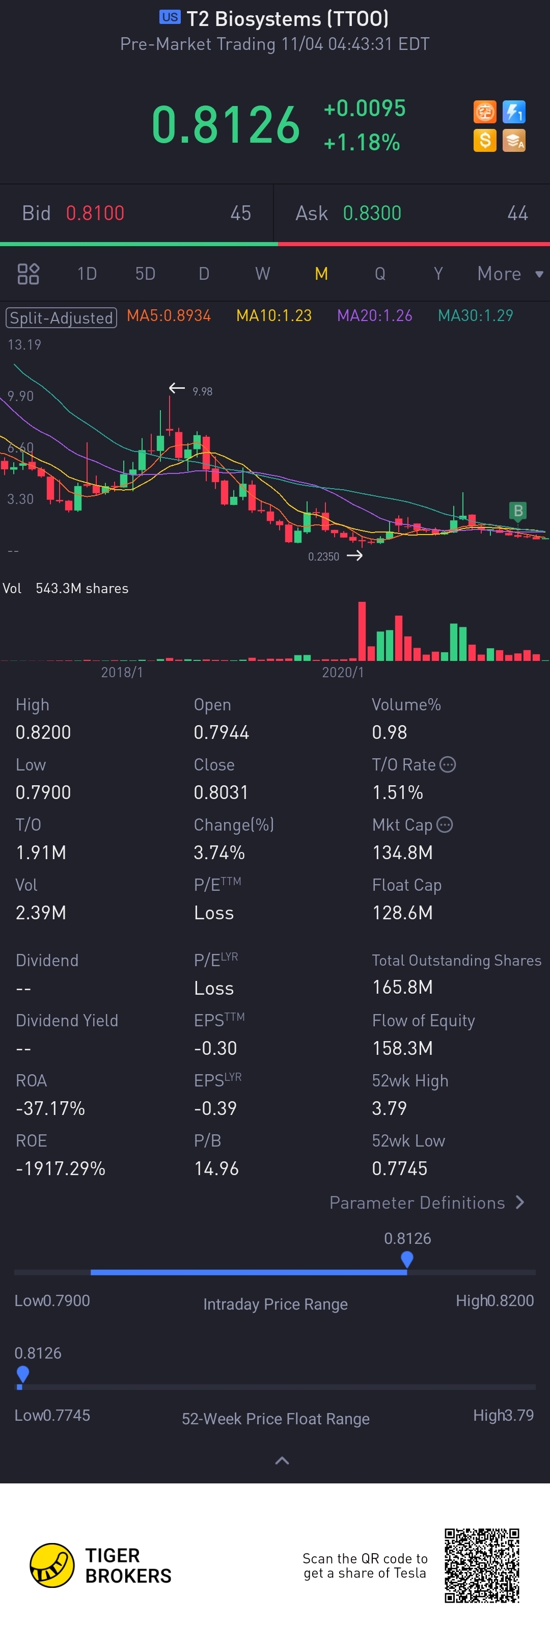Image resolution: width=550 pixels, height=1648 pixels.
Task: Tap the Tesla share QR code
Action: point(482,1565)
